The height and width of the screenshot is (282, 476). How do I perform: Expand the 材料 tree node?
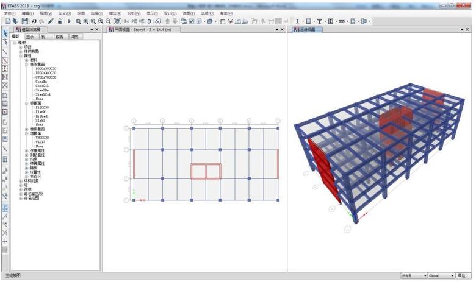click(27, 60)
